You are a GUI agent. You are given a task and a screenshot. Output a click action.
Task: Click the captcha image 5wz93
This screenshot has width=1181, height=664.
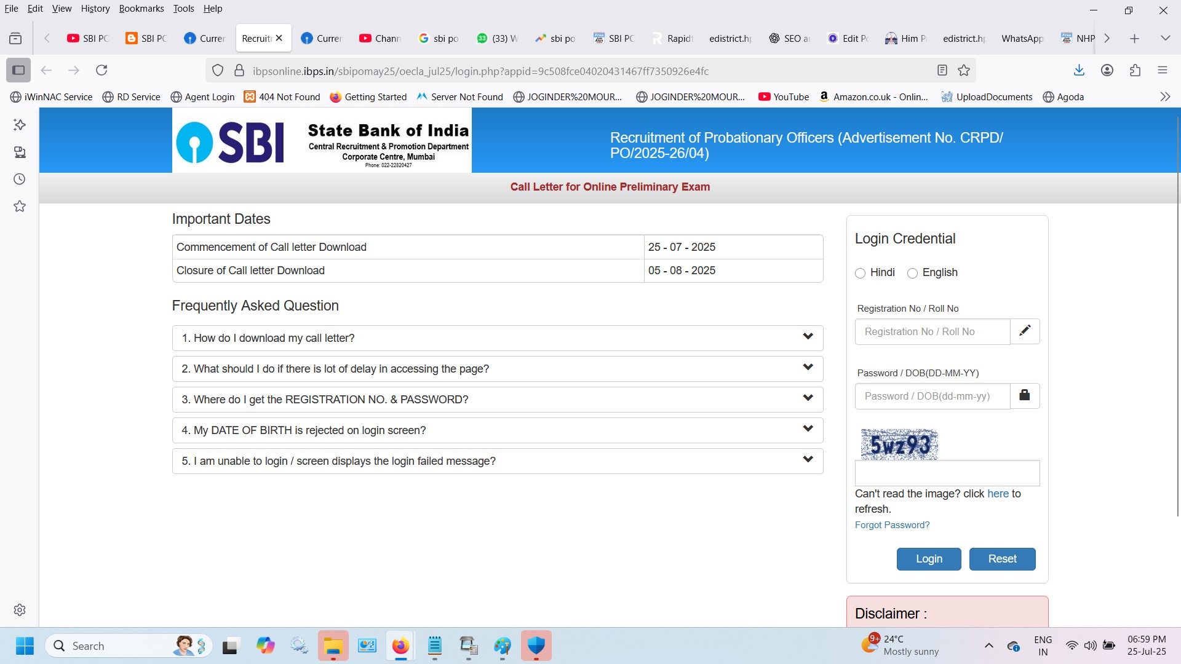point(899,445)
